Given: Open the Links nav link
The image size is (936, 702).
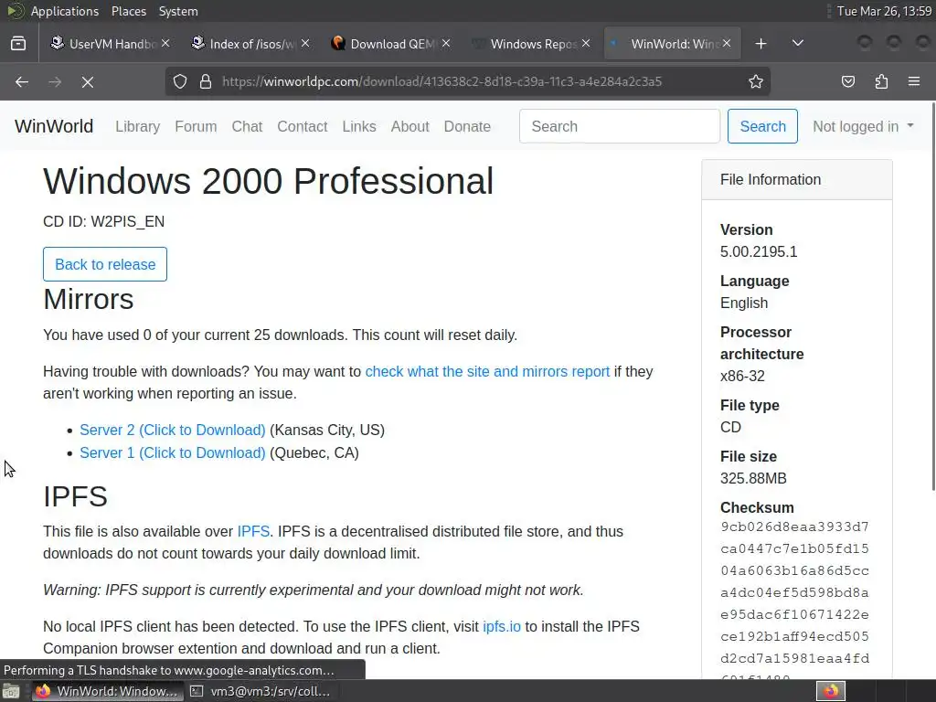Looking at the screenshot, I should (x=358, y=126).
